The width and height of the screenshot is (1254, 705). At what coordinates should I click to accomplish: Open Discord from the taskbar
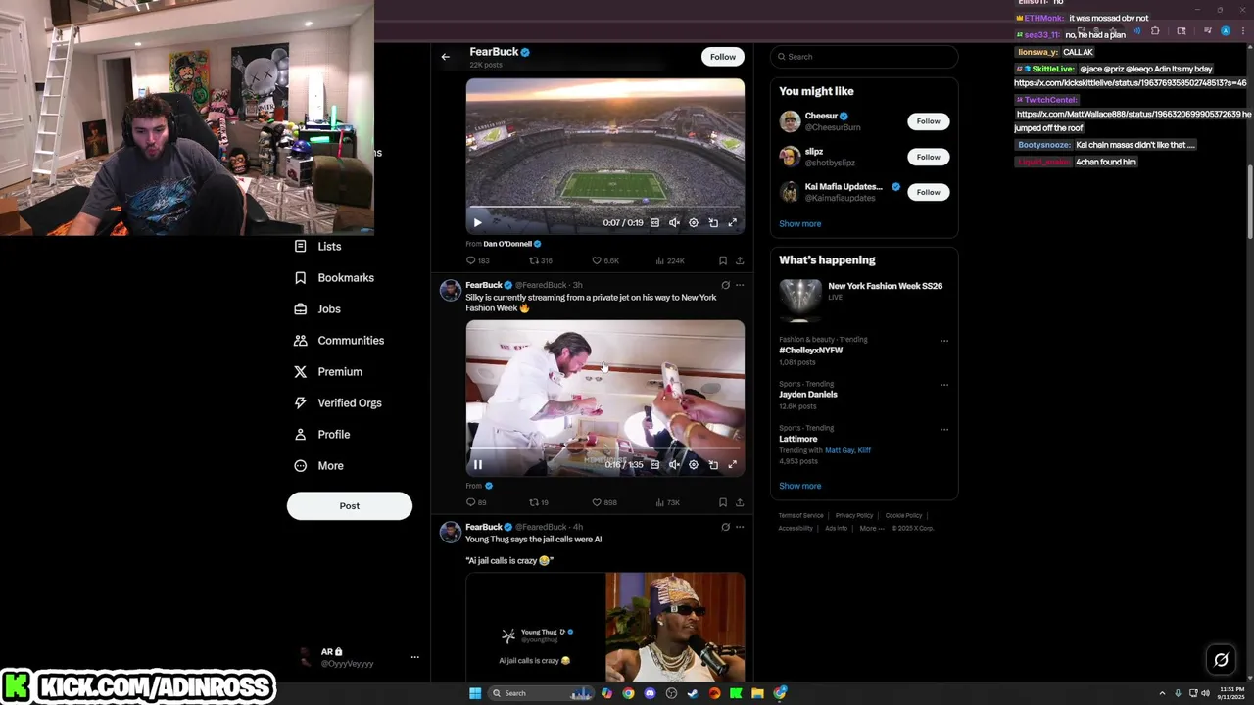[650, 693]
